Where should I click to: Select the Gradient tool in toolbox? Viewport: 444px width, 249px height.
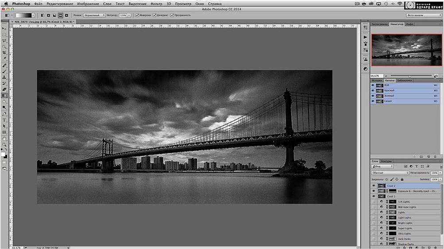coord(4,95)
